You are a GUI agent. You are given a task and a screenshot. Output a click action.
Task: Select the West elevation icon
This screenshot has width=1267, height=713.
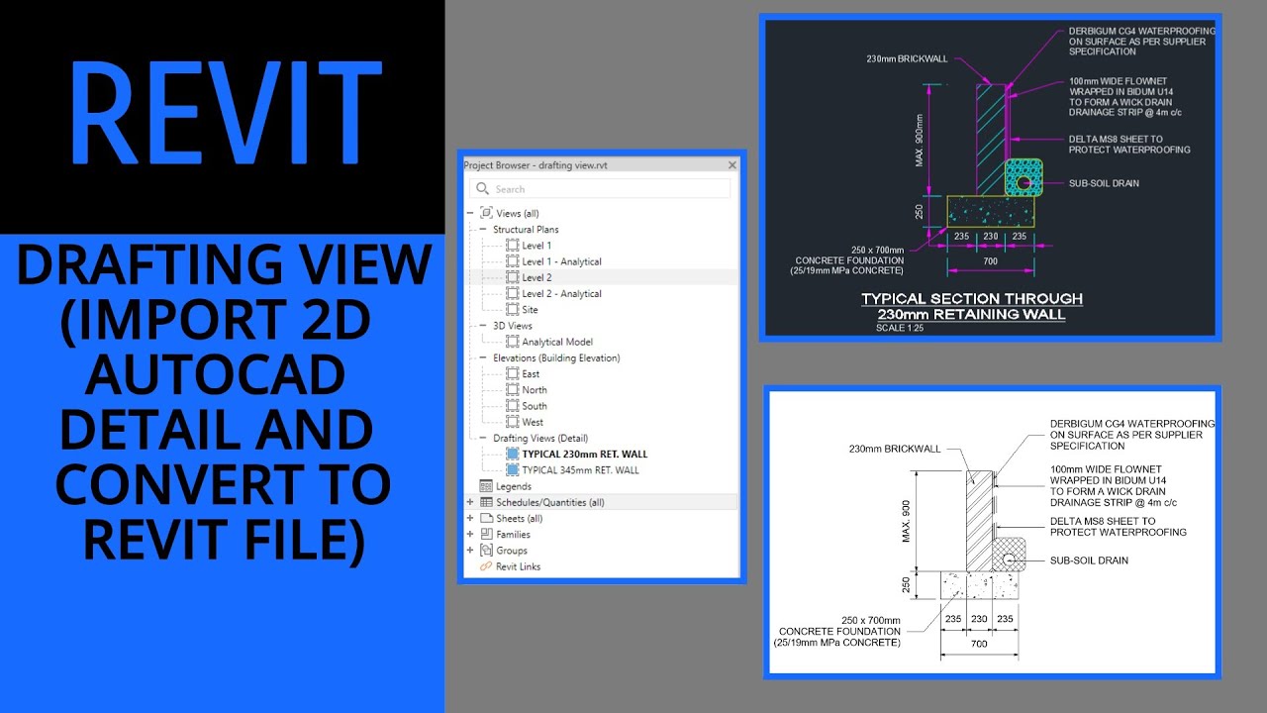[x=512, y=422]
